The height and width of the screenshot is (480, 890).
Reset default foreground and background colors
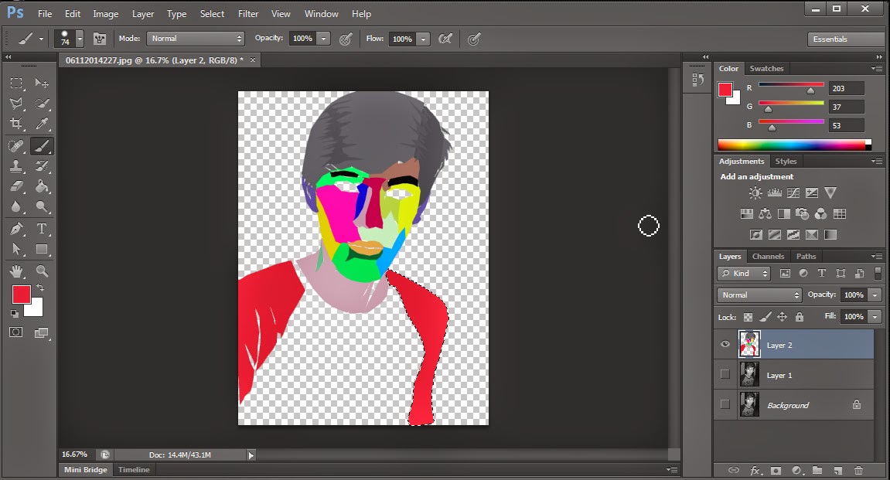click(x=14, y=313)
